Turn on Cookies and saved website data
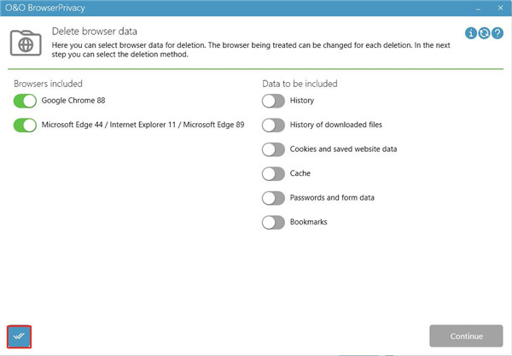The height and width of the screenshot is (356, 512). [x=273, y=149]
